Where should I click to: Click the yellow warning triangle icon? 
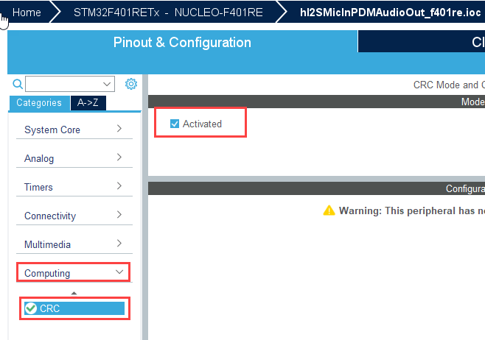[x=329, y=210]
